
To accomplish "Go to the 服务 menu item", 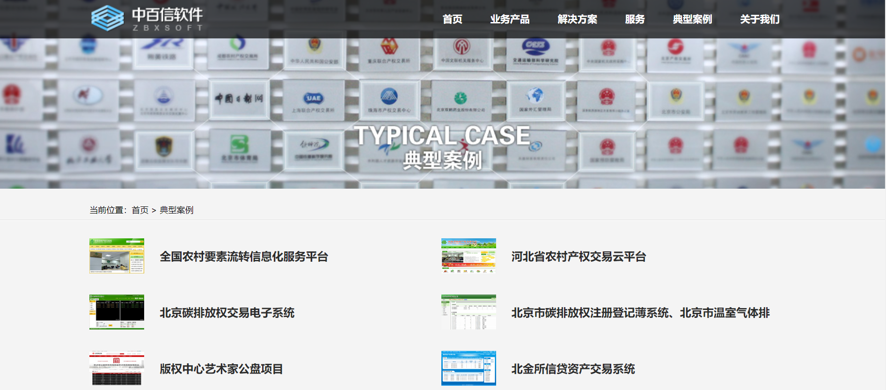I will point(635,19).
